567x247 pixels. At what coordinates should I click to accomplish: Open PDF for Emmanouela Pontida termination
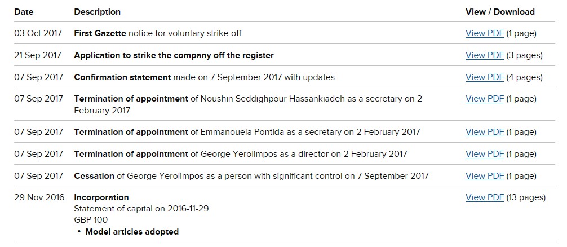point(484,132)
